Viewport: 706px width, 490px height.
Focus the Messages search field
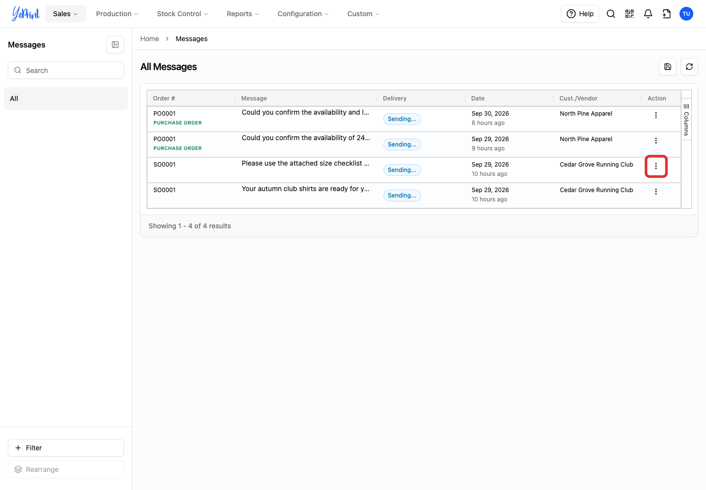point(66,70)
